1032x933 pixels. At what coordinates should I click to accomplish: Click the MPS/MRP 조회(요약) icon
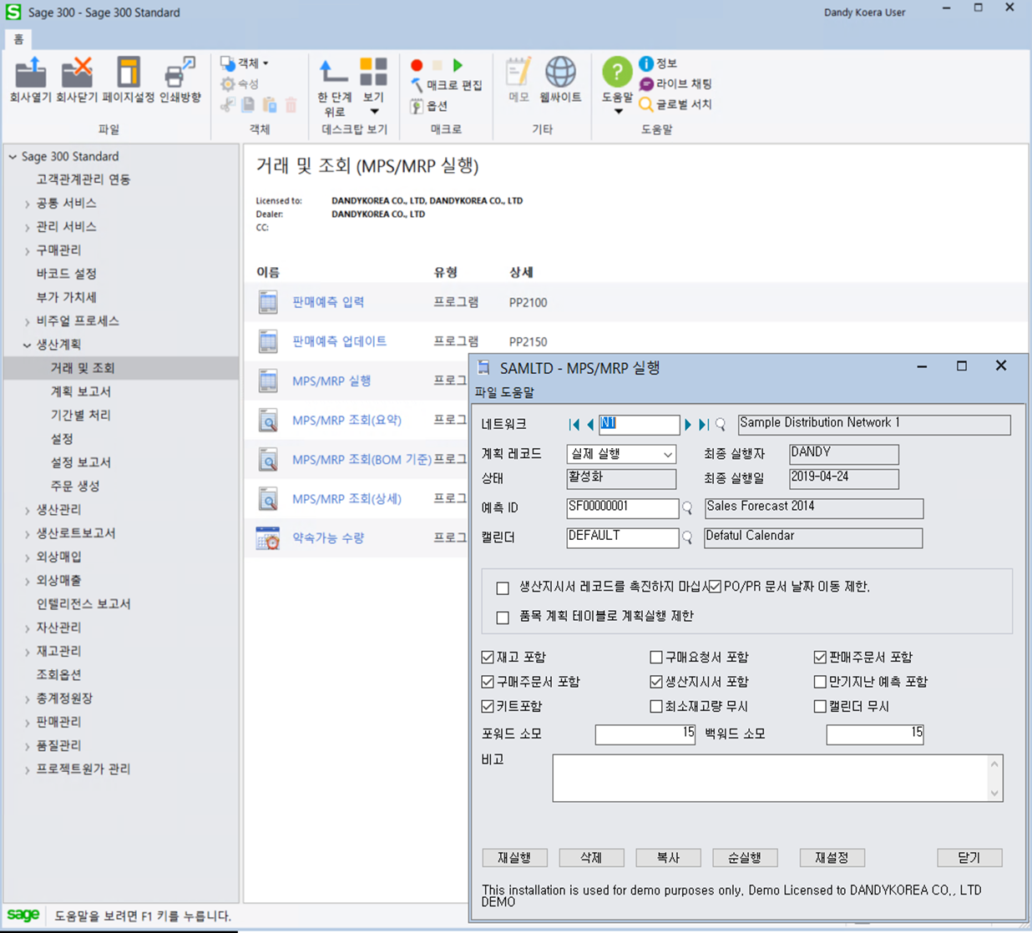(x=268, y=420)
